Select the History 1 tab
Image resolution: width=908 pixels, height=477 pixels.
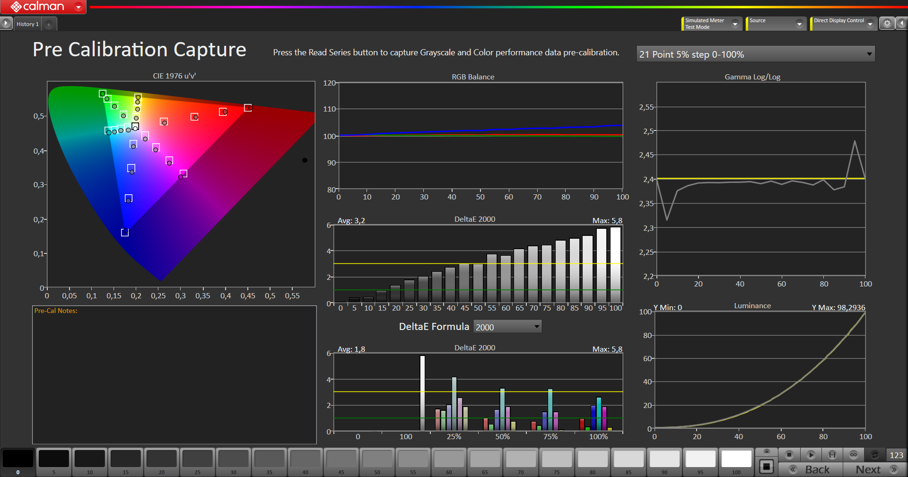click(27, 24)
